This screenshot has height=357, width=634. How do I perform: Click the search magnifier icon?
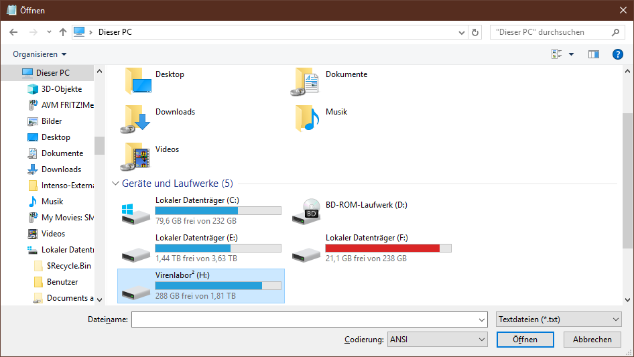[x=615, y=32]
